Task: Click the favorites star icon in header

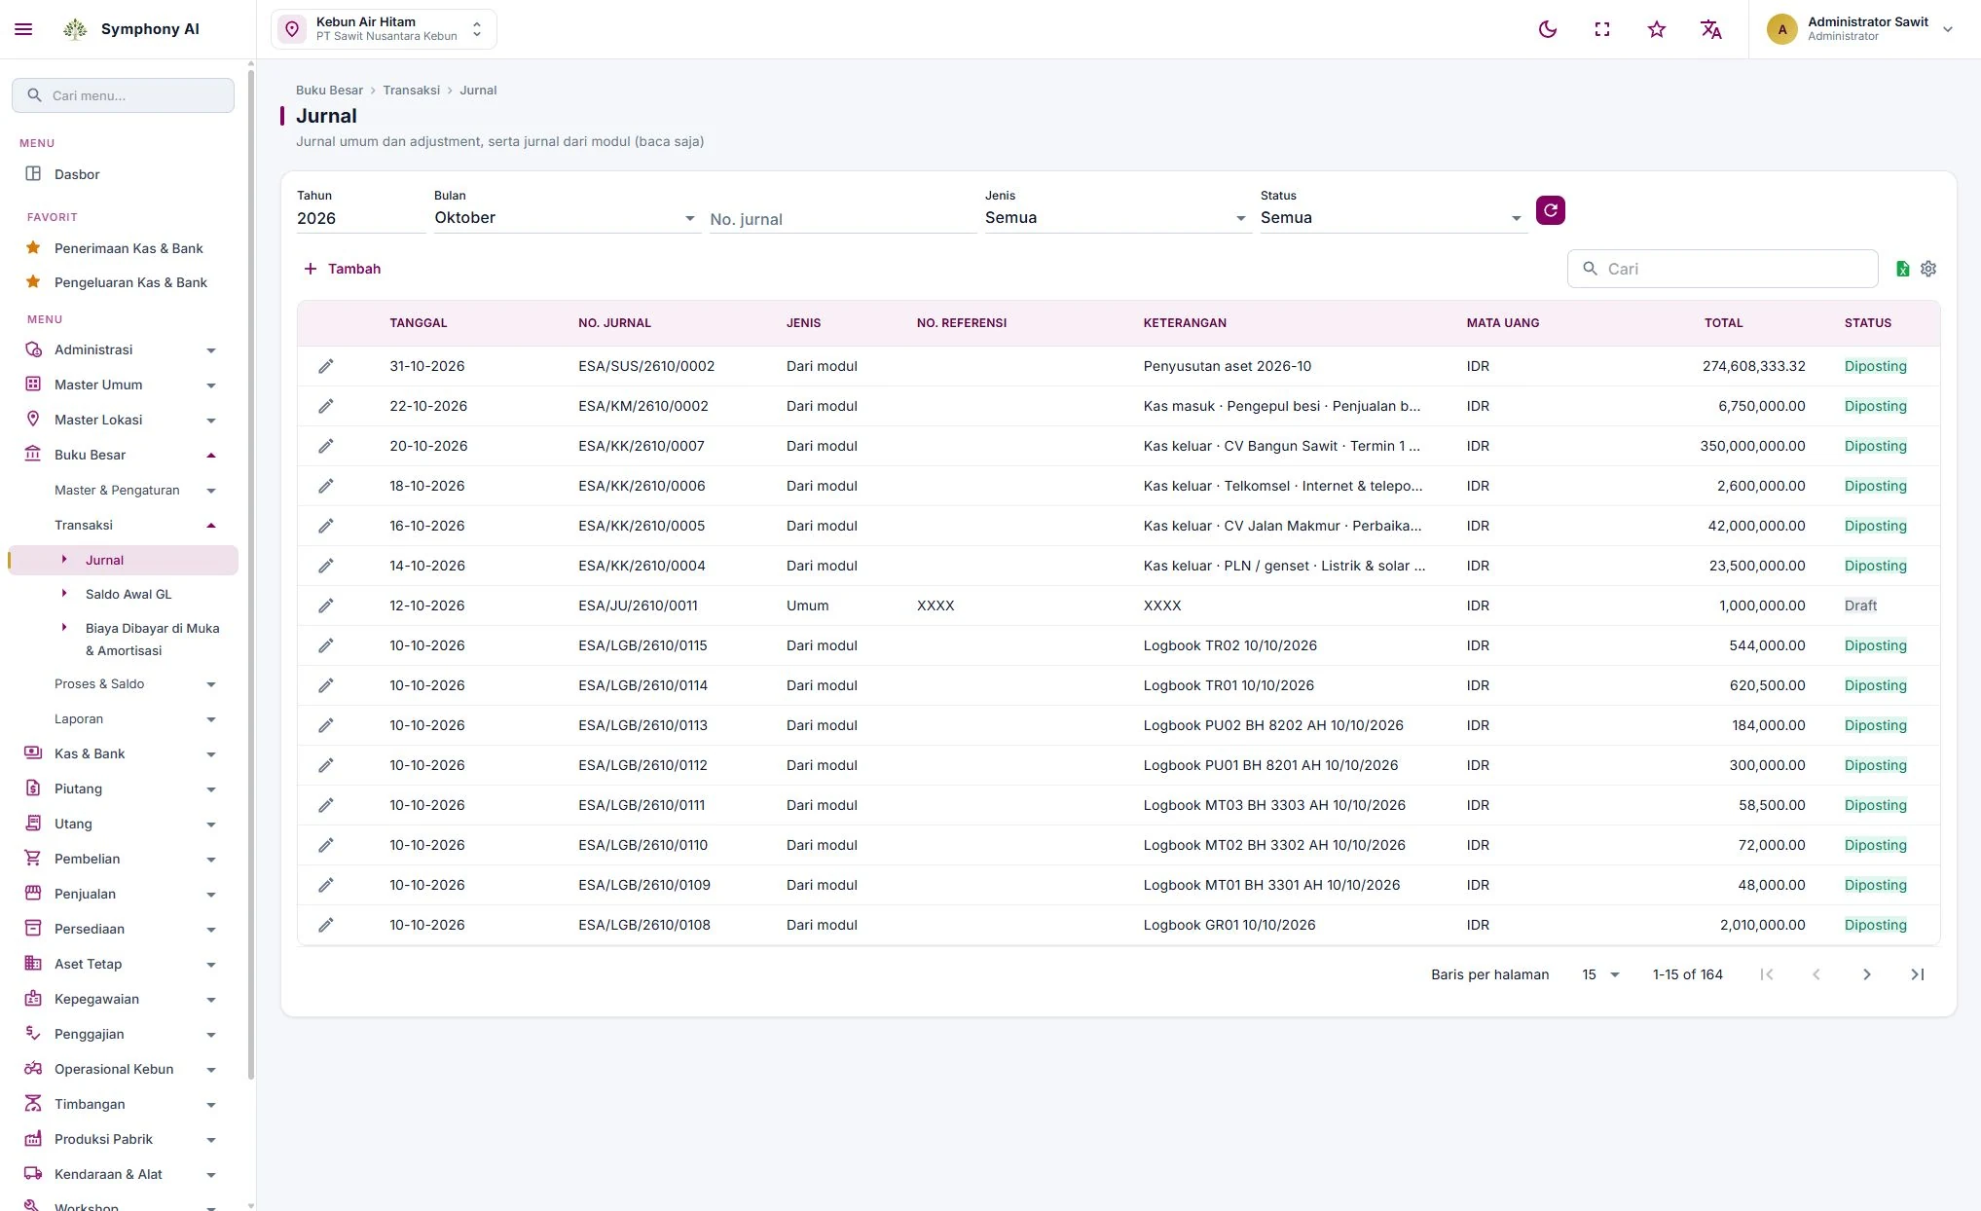Action: pos(1657,29)
